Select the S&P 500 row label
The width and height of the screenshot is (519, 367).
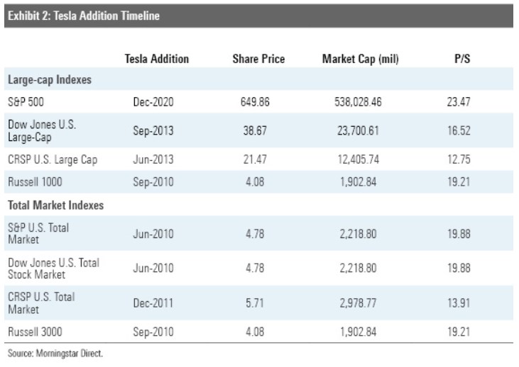click(x=26, y=102)
